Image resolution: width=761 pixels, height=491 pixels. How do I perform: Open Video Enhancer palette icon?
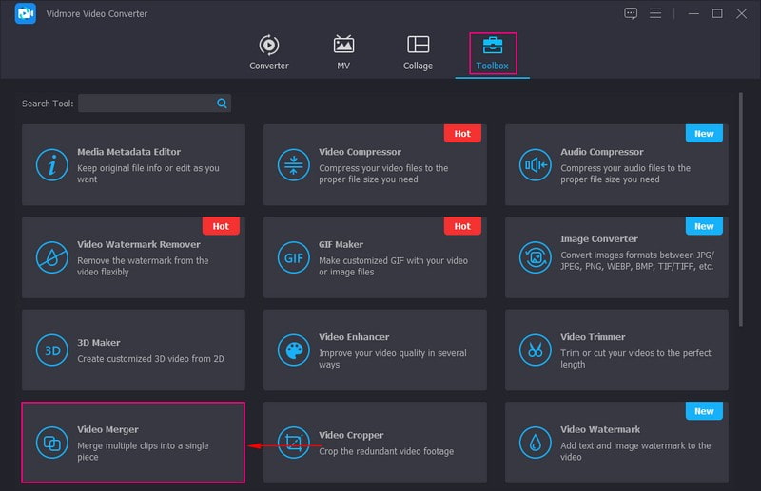tap(293, 349)
